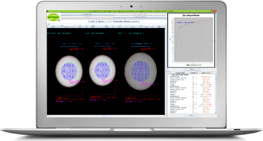
Task: Select the lower-right highlighted analysis tab
Action: coord(140,17)
